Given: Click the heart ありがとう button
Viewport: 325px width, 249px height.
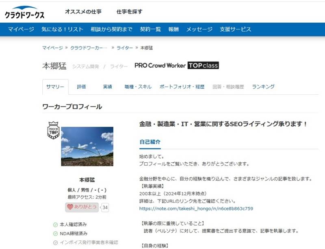Looking at the screenshot, I should [x=82, y=207].
